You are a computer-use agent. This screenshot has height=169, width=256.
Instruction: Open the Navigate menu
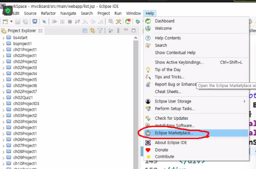68,13
